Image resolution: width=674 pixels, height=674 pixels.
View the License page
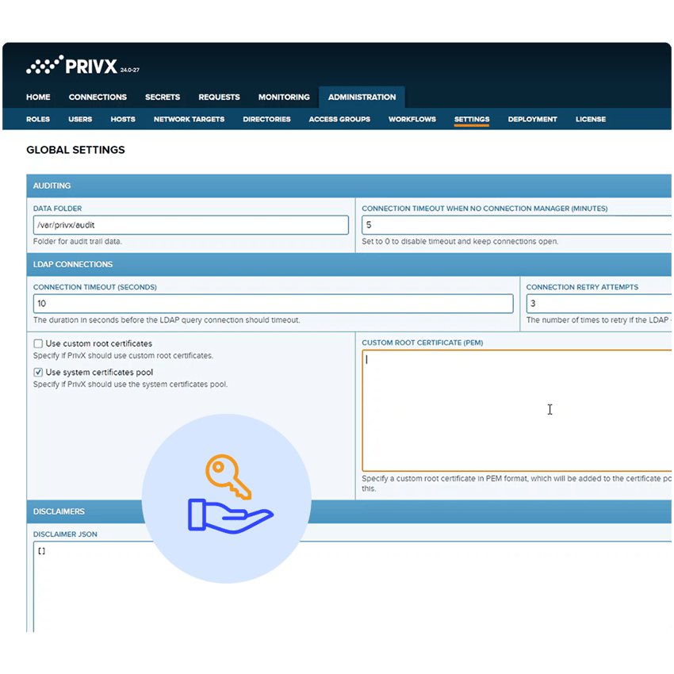[x=591, y=119]
